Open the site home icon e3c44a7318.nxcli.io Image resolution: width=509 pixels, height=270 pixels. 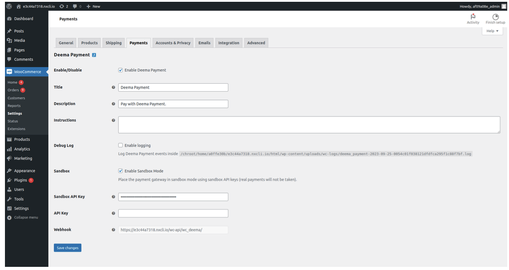click(x=18, y=6)
